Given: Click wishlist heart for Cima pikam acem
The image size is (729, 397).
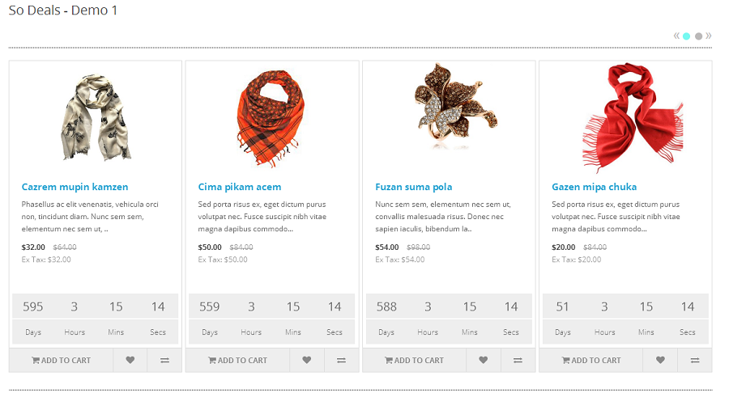Looking at the screenshot, I should (x=306, y=361).
